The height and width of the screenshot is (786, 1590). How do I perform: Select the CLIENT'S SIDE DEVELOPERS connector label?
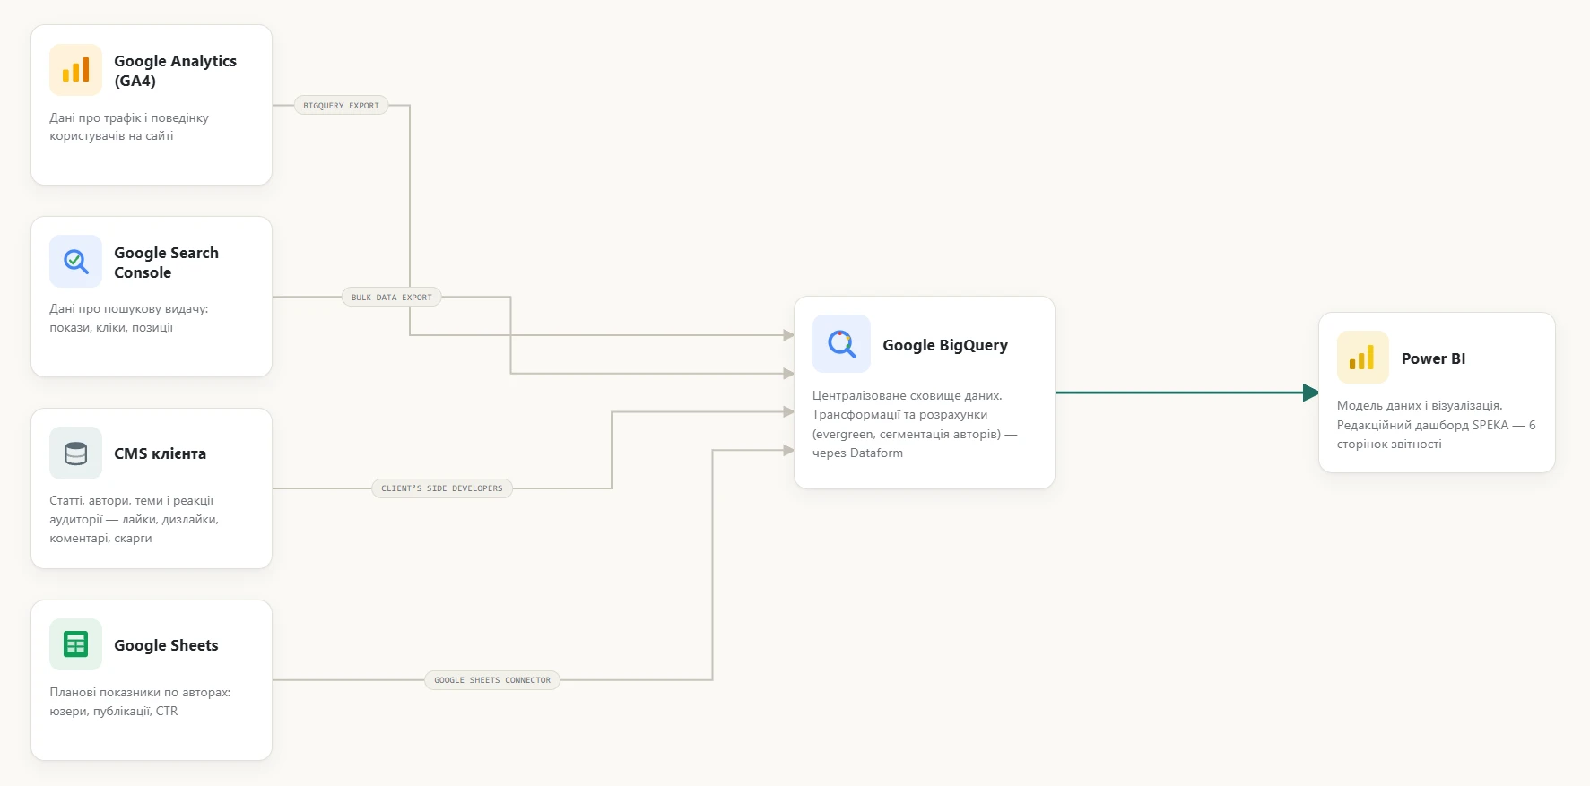coord(441,488)
